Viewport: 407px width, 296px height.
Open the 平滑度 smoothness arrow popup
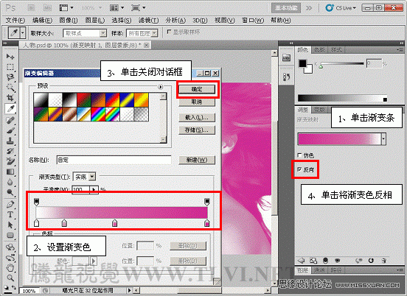(x=94, y=190)
